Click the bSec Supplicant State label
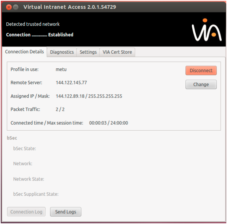This screenshot has height=224, width=227. [36, 194]
